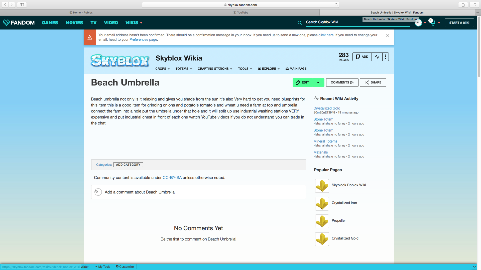Expand the CROPS navigation dropdown
The width and height of the screenshot is (481, 270).
click(x=162, y=69)
